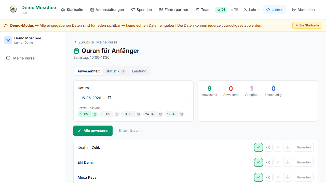326x183 pixels.
Task: Open the Lehrer item with person icon
Action: pyautogui.click(x=252, y=10)
